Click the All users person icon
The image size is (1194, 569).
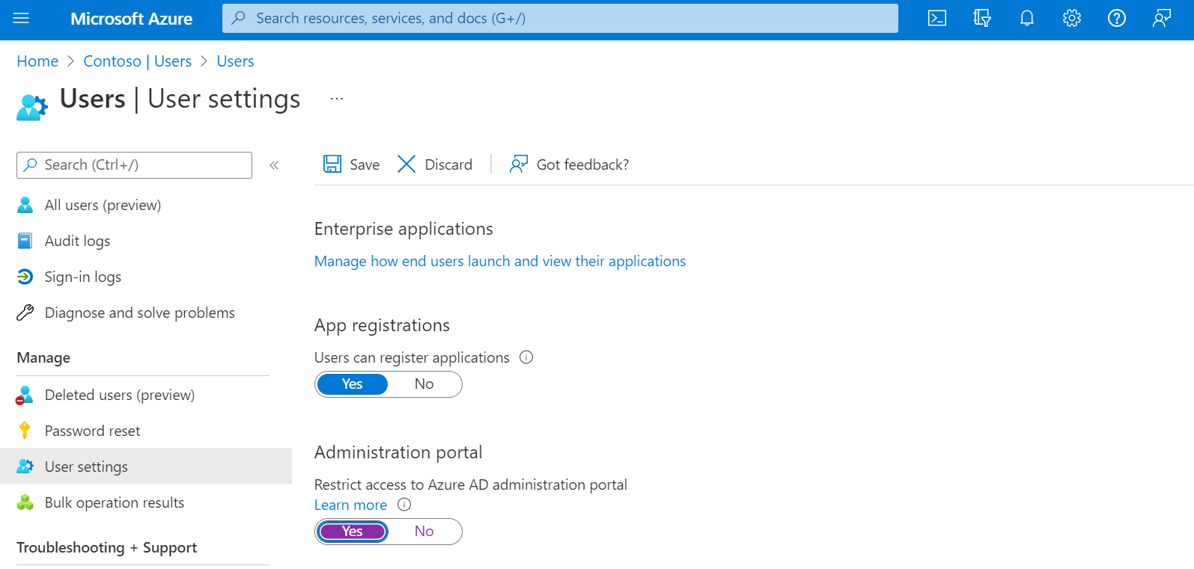pos(25,205)
